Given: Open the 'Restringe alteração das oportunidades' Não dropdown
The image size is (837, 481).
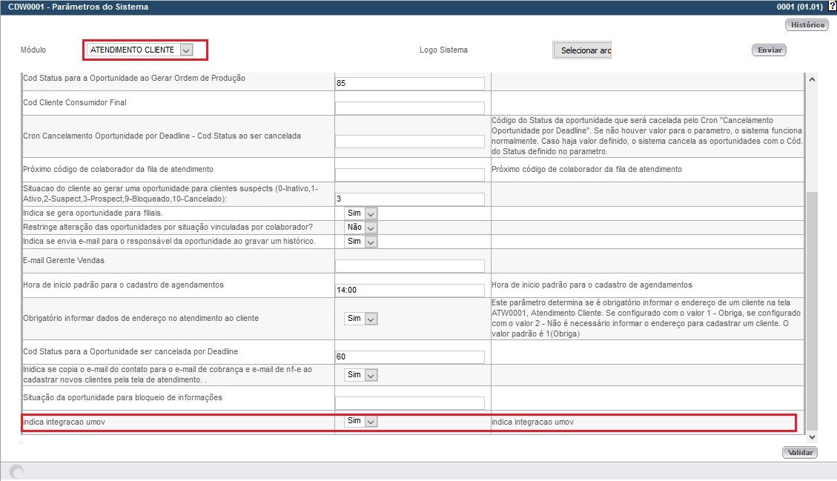Looking at the screenshot, I should pyautogui.click(x=369, y=227).
